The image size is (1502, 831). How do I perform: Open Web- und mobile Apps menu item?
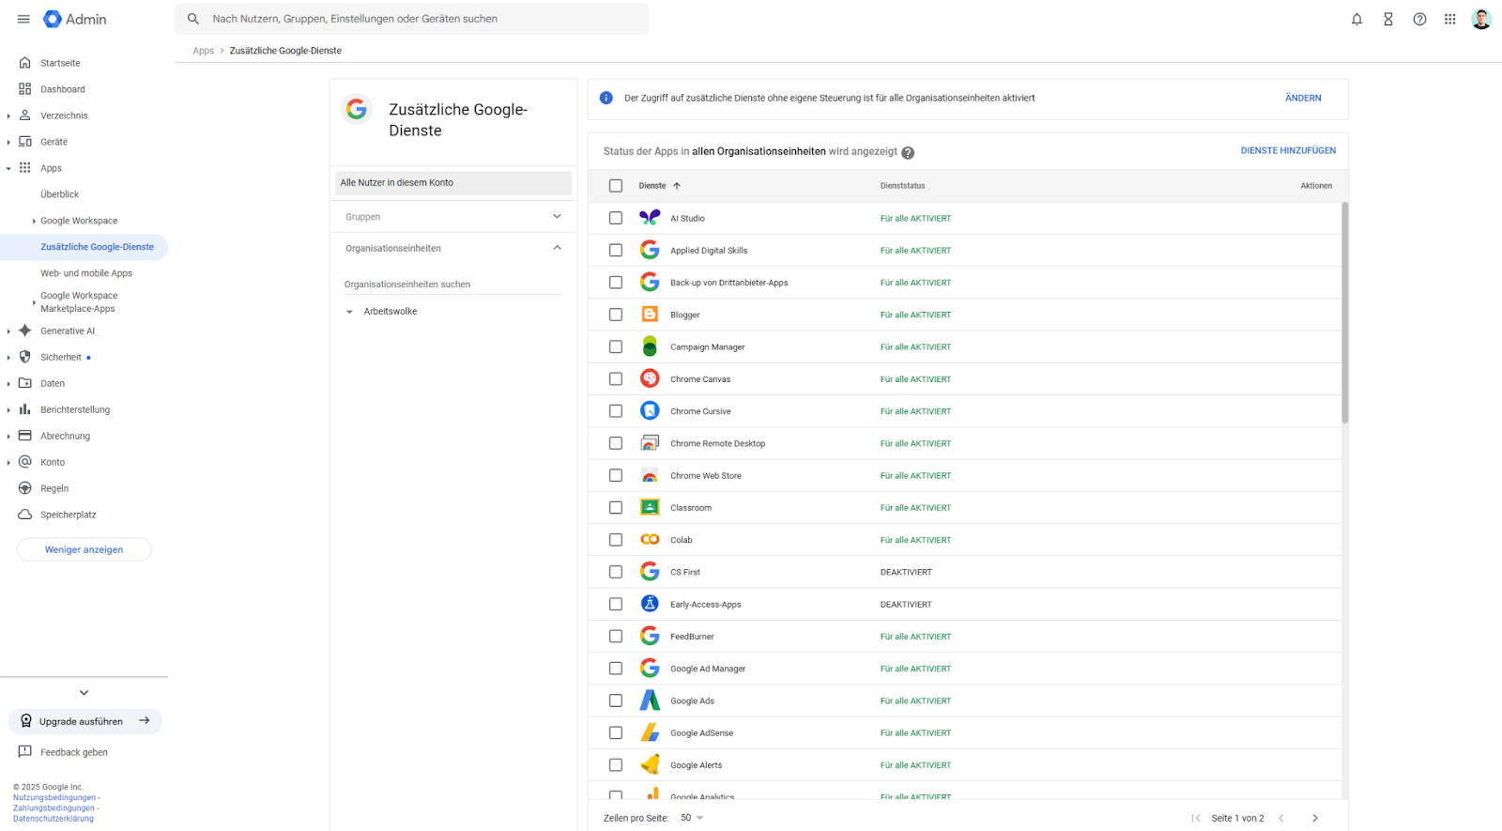pyautogui.click(x=86, y=273)
